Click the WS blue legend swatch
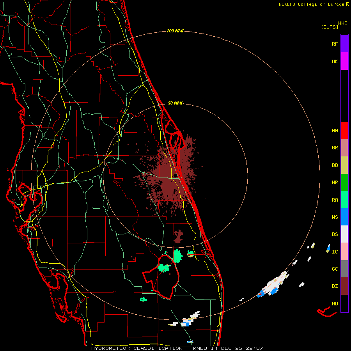 (x=344, y=217)
